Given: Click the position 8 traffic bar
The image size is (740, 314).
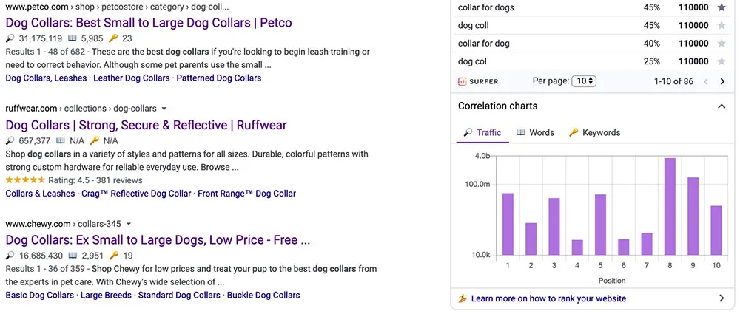Looking at the screenshot, I should tap(670, 207).
